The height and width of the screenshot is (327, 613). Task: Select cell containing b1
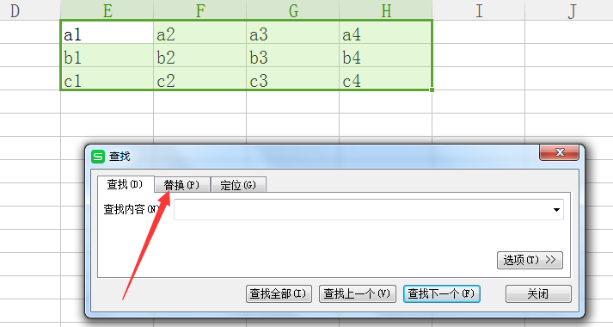[107, 55]
